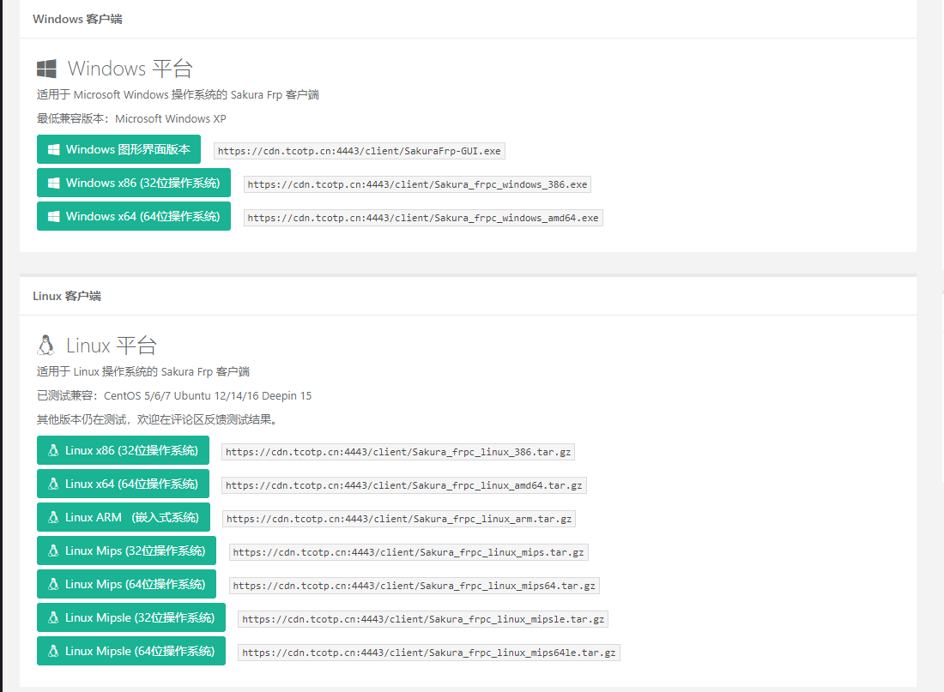Click Windows icon inside 图形界面版本 button

tap(53, 150)
